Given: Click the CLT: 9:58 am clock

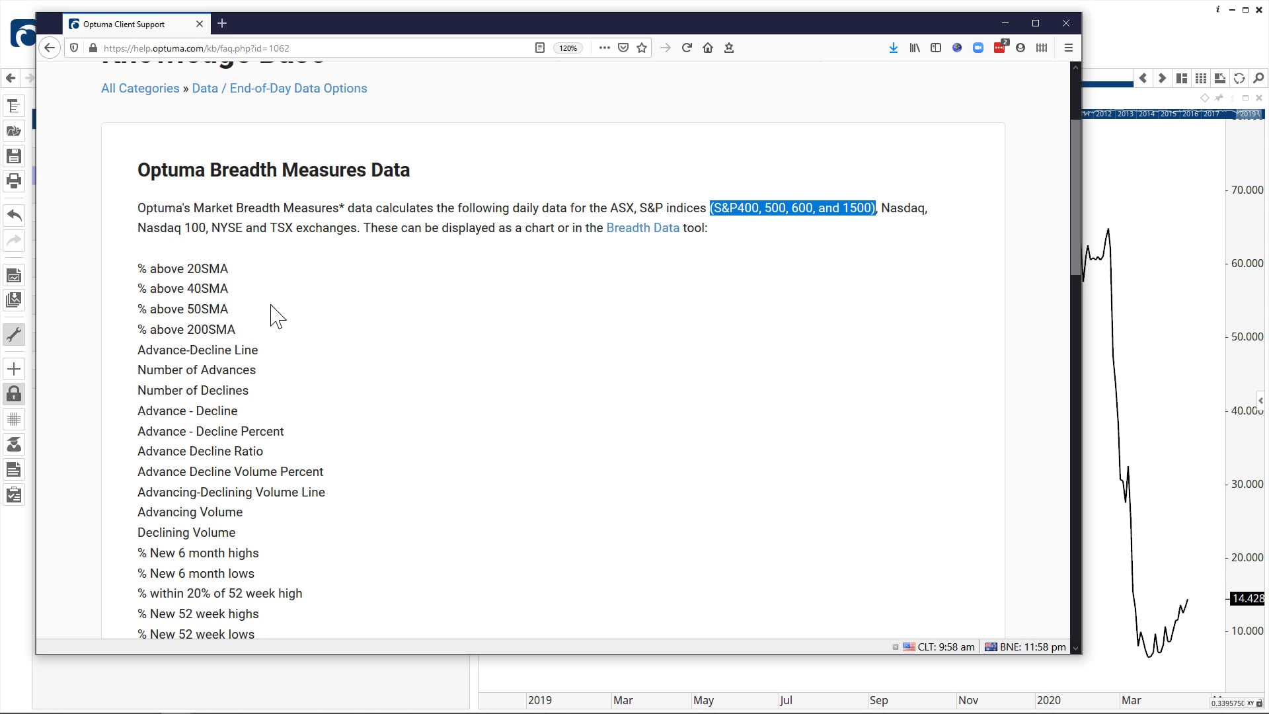Looking at the screenshot, I should pyautogui.click(x=939, y=647).
